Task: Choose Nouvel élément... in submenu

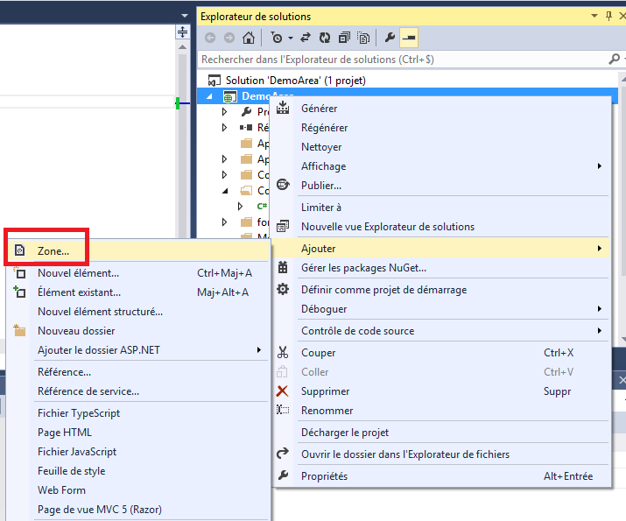Action: [x=138, y=273]
